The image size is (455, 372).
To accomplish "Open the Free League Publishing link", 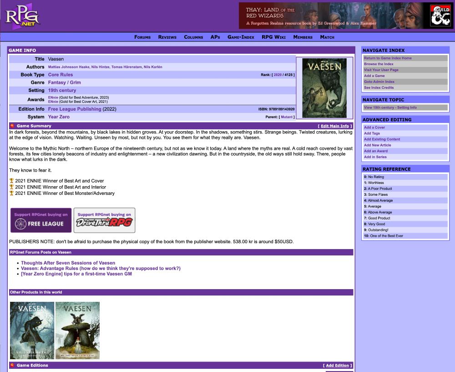I will click(x=75, y=109).
